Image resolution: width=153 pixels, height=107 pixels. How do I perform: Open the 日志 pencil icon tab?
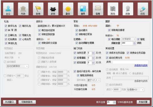(x=143, y=9)
